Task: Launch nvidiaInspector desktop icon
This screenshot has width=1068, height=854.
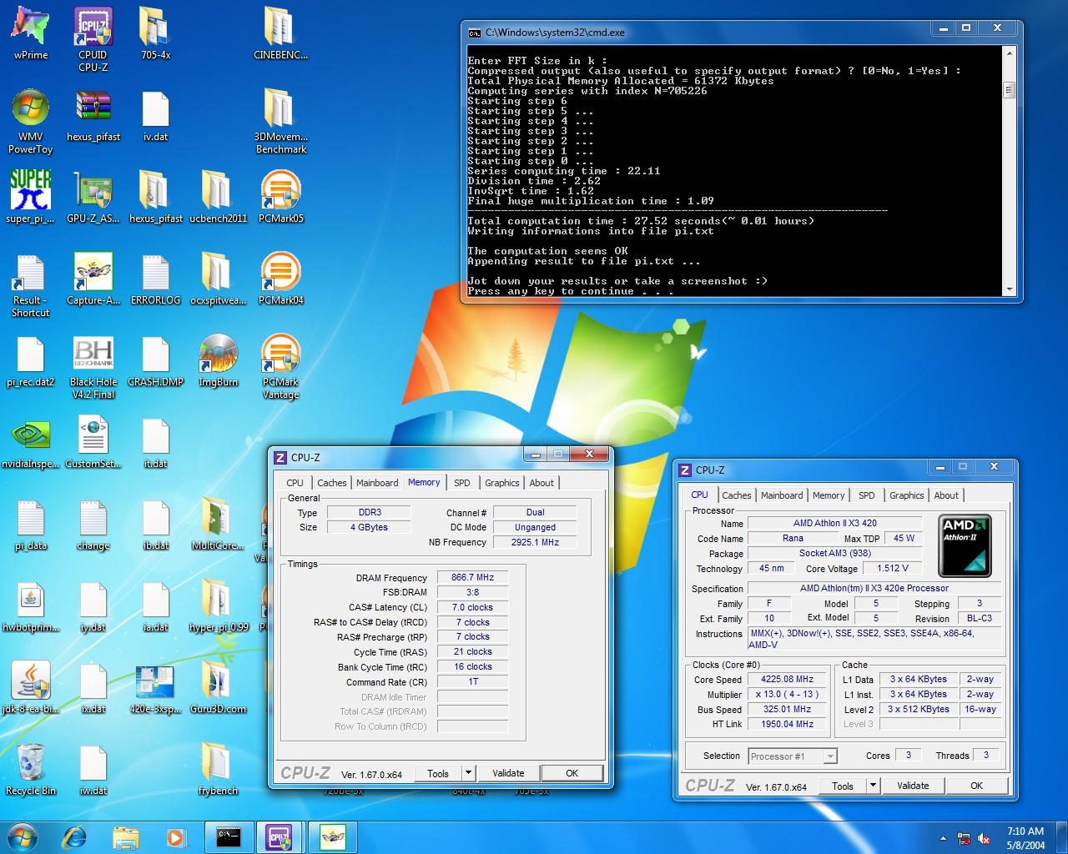Action: click(31, 442)
